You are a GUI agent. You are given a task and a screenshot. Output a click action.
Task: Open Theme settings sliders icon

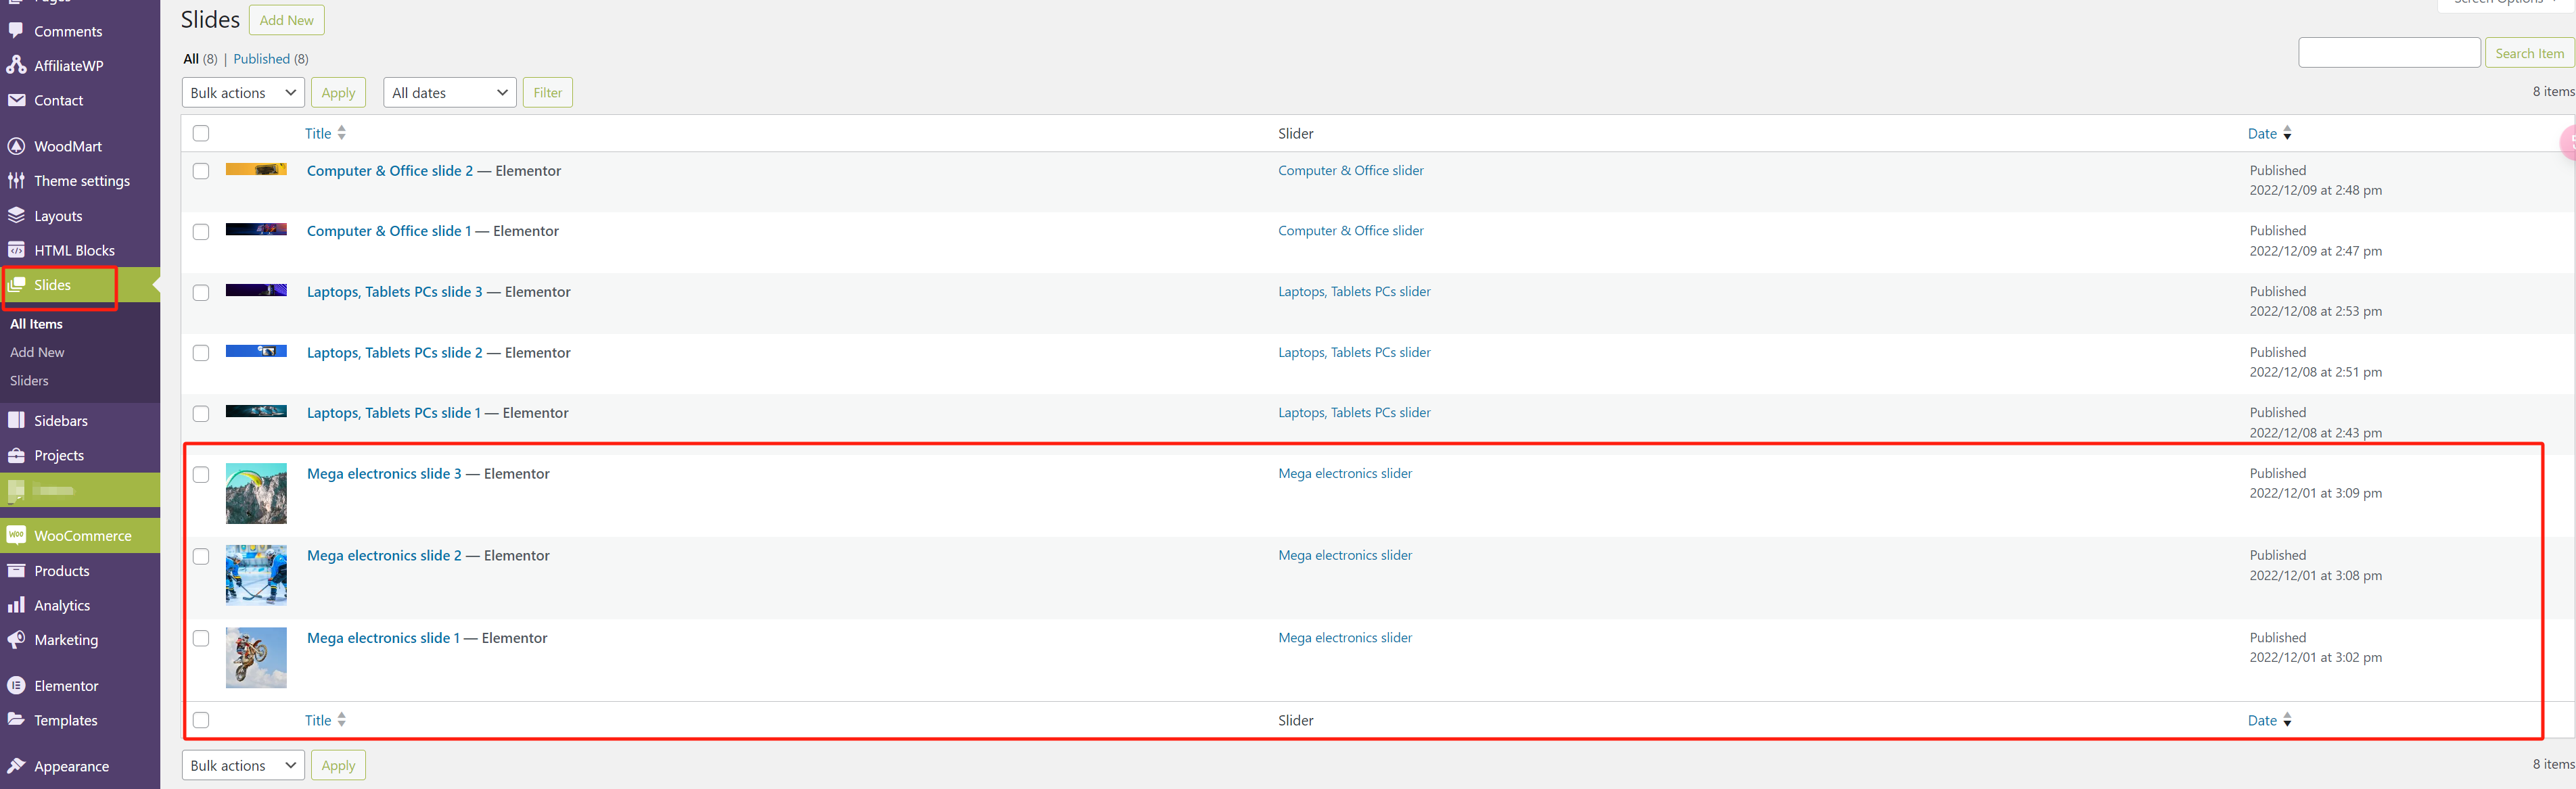point(16,181)
